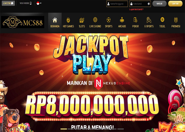Focus the Kata Sandi password field
The image size is (185, 132).
pyautogui.click(x=140, y=4)
